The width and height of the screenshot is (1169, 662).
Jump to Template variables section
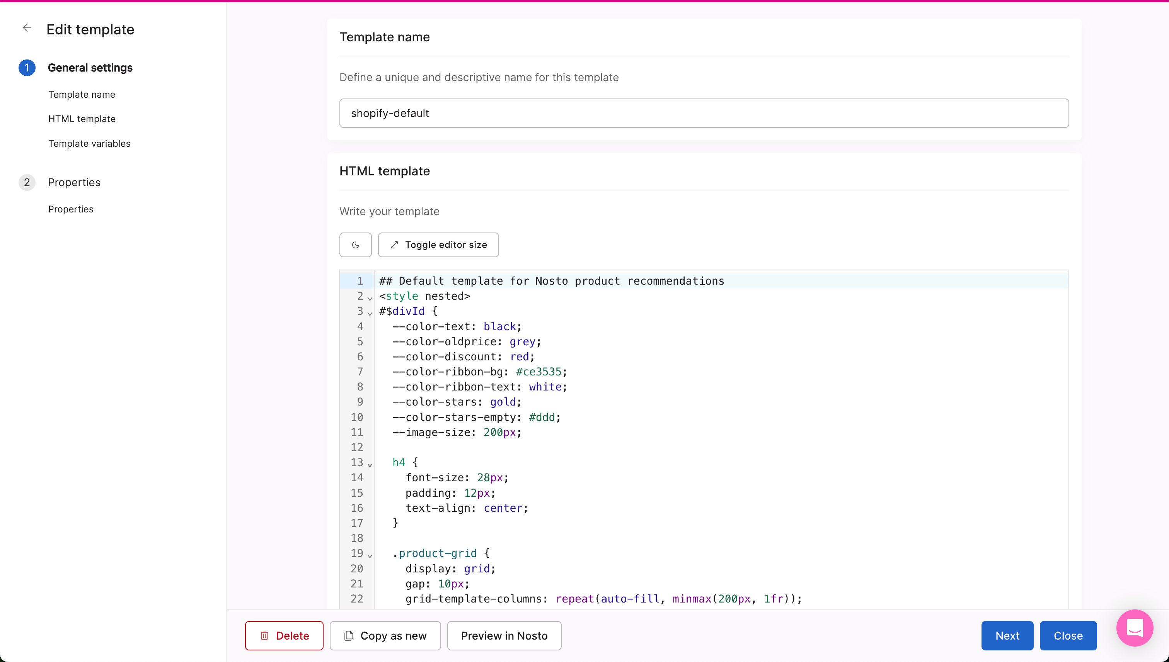click(89, 144)
